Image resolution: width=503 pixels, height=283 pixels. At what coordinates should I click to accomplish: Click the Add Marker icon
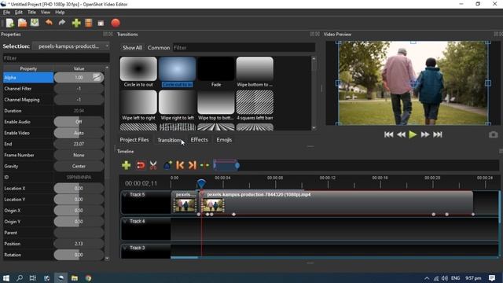(x=167, y=165)
